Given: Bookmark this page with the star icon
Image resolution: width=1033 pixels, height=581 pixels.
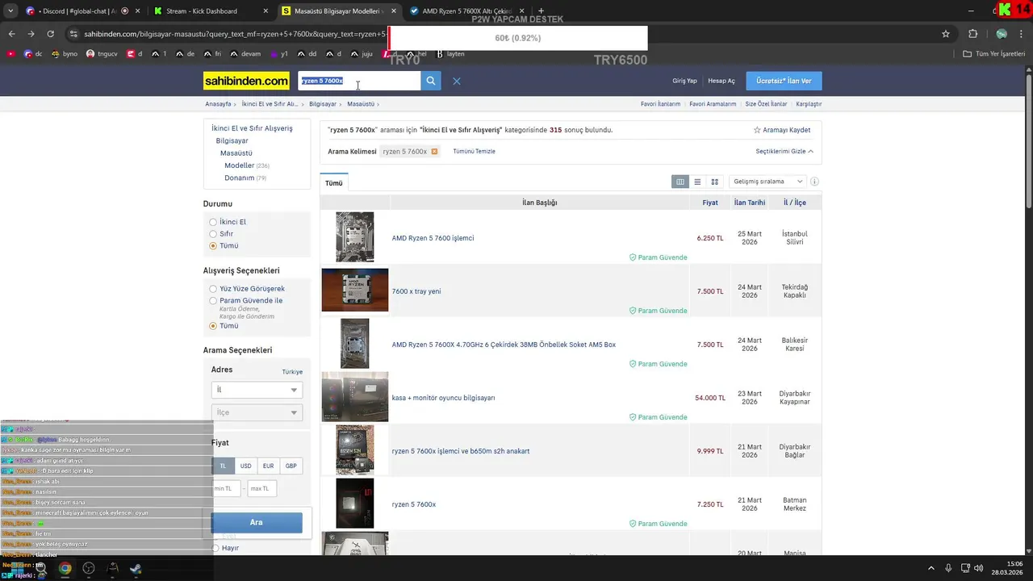Looking at the screenshot, I should tap(946, 34).
